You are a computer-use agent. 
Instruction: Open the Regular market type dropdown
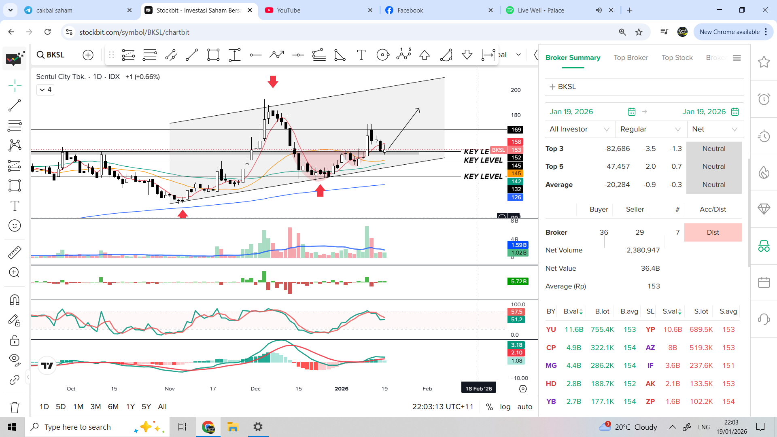tap(650, 129)
